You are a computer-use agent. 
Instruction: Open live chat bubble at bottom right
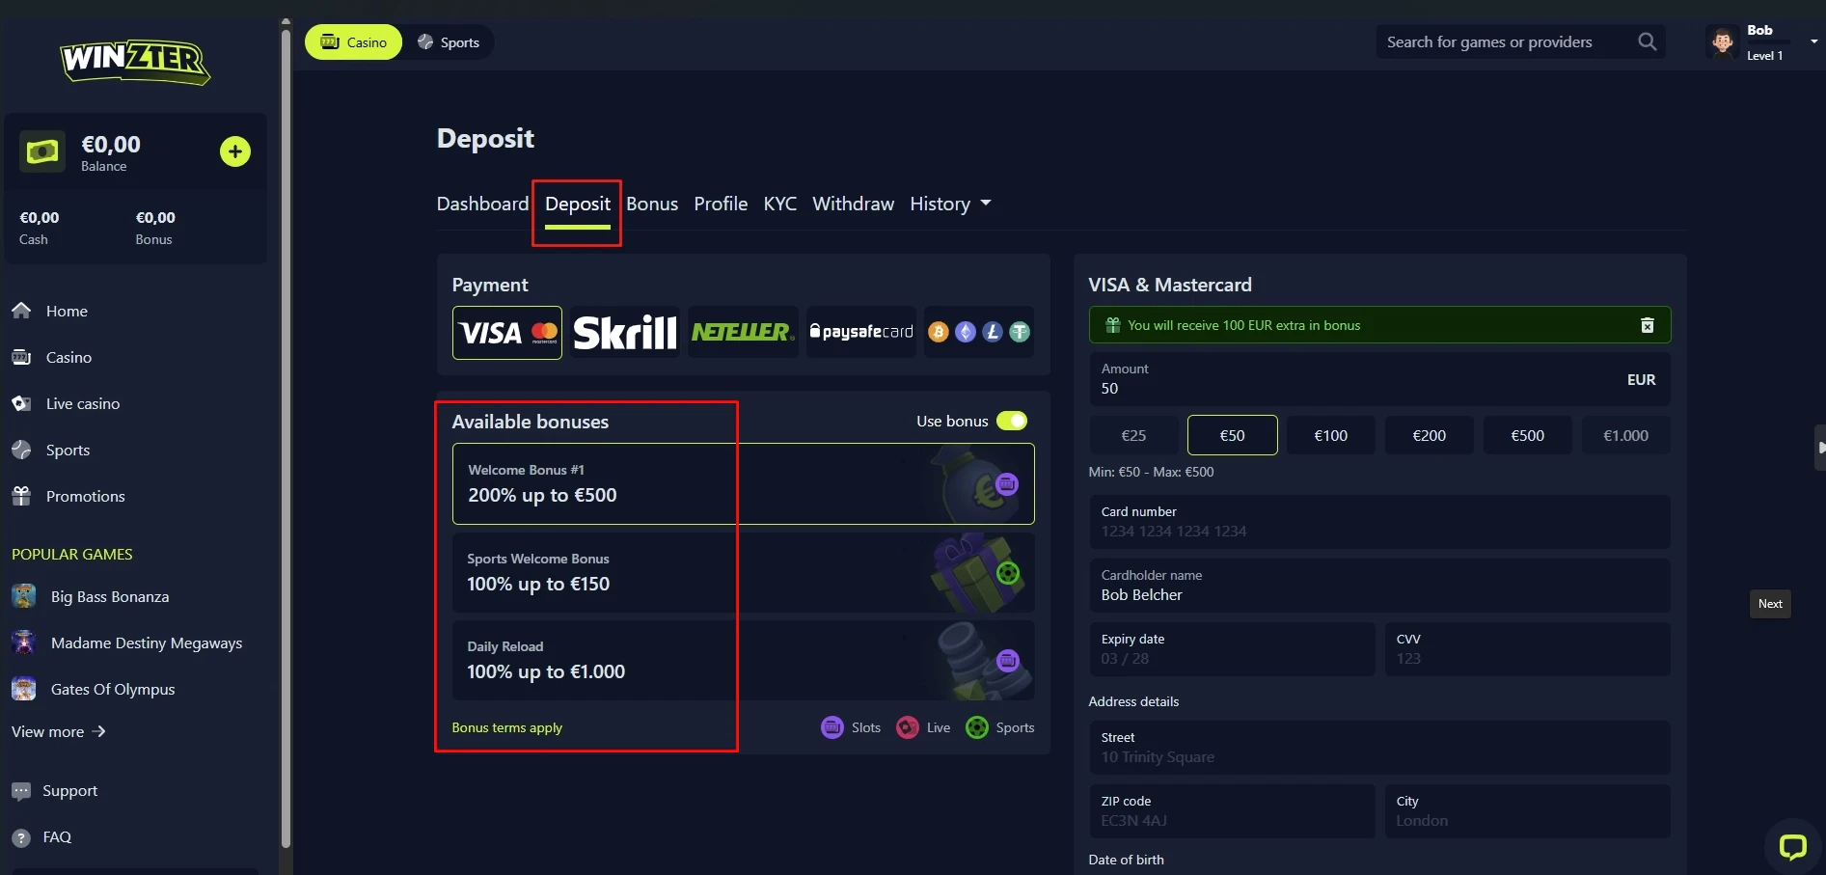[x=1793, y=847]
